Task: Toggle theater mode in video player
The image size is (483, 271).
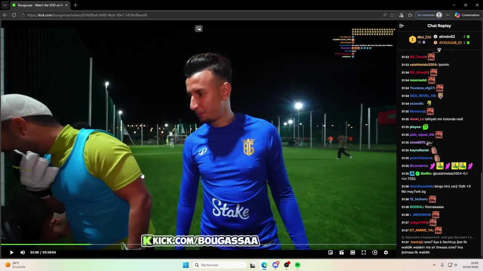Action: [x=352, y=253]
